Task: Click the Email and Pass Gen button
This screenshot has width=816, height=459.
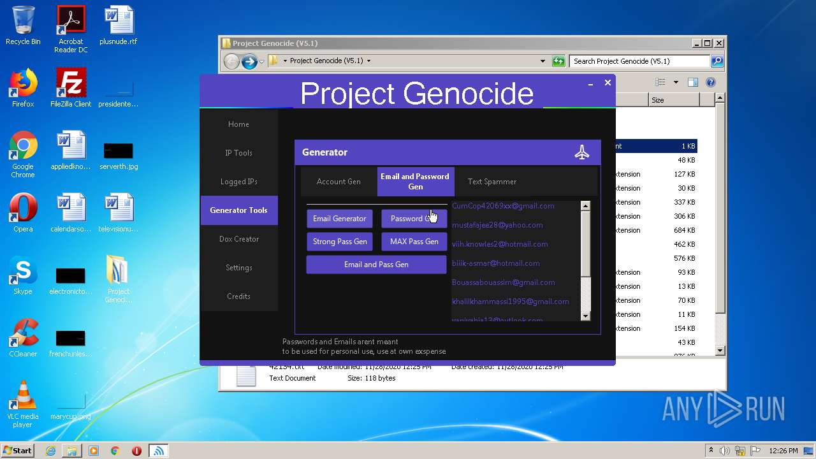Action: 376,265
